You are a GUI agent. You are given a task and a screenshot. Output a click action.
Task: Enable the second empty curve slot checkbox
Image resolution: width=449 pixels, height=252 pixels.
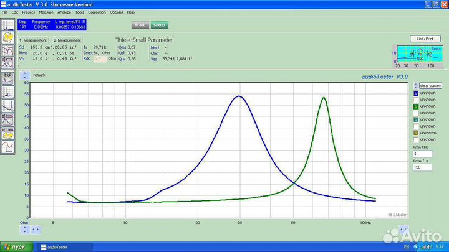point(416,113)
